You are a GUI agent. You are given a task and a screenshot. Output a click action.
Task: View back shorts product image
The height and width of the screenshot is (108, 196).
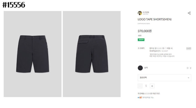pos(92,54)
